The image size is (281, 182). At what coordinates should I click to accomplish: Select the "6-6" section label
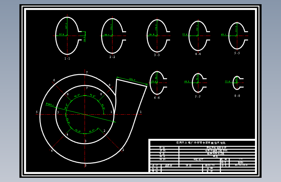(x=157, y=98)
